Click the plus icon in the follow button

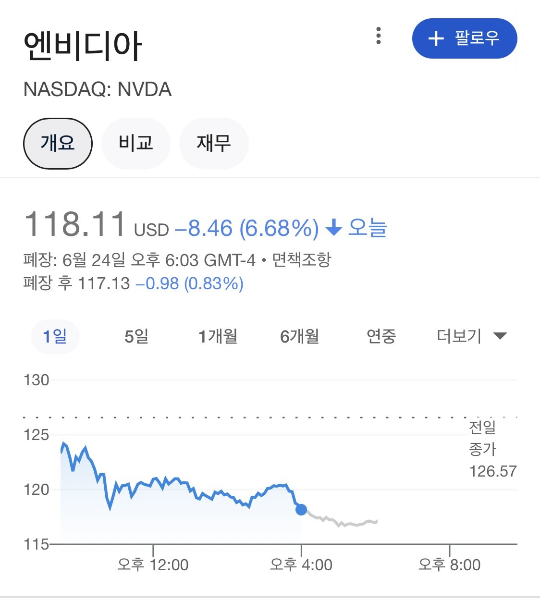click(436, 38)
